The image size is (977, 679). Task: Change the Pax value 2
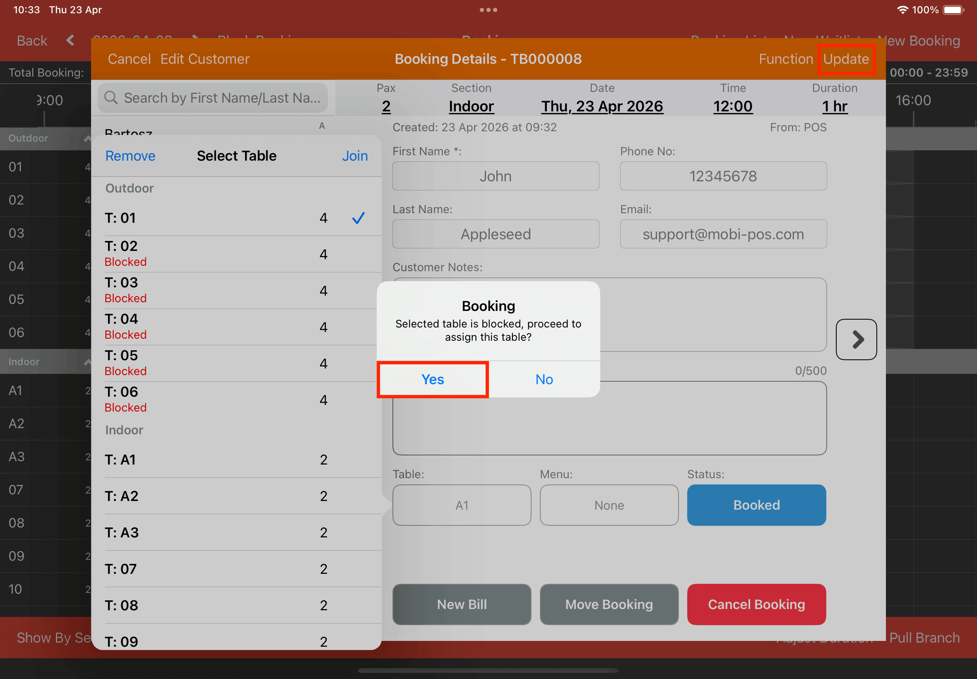tap(386, 106)
